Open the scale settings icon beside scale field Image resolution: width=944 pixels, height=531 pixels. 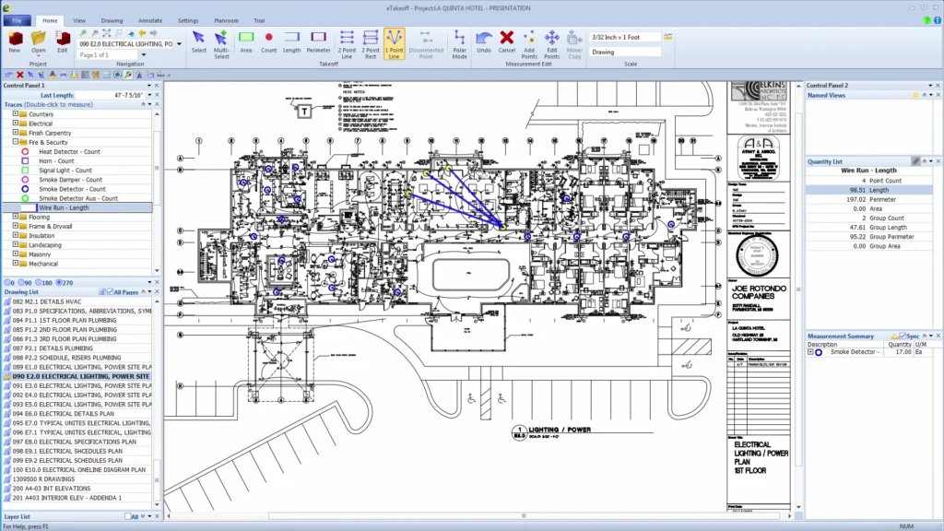click(668, 37)
